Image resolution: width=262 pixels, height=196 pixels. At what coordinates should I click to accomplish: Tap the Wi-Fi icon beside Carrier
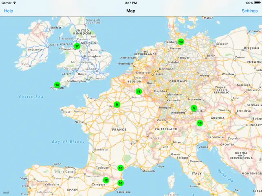(x=15, y=3)
